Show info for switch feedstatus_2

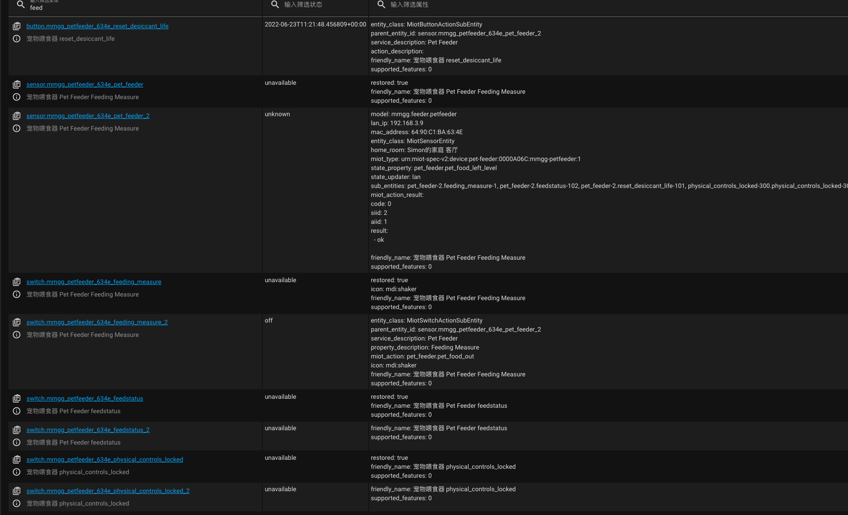17,442
